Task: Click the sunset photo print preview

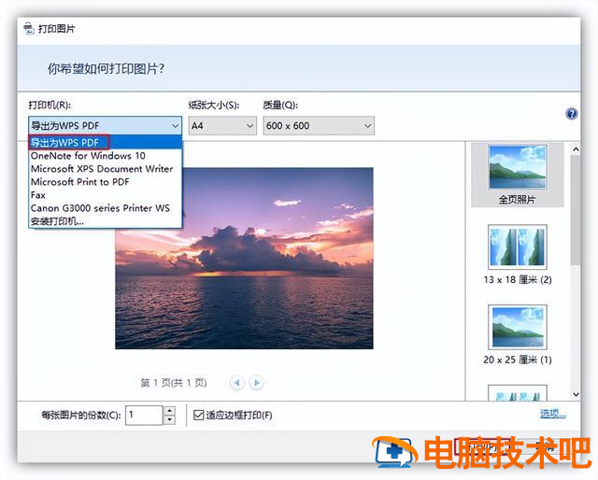Action: click(x=244, y=258)
